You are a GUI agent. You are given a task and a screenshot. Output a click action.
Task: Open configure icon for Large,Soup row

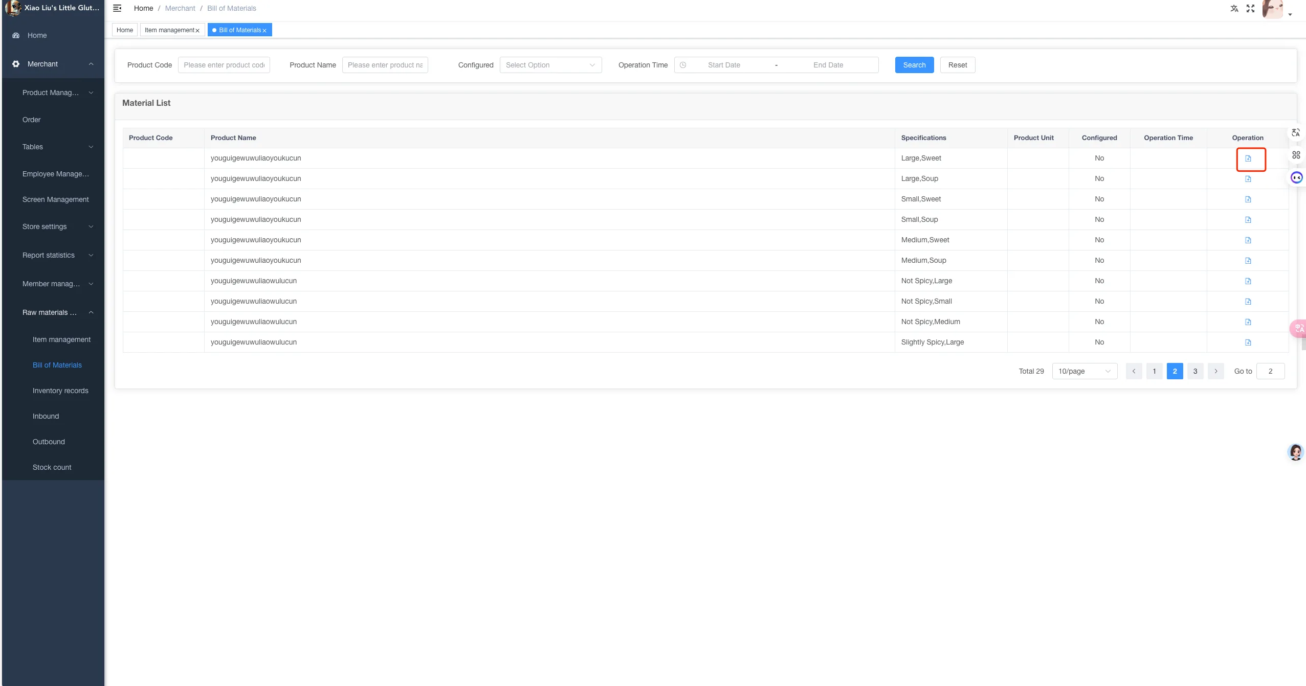pos(1248,179)
